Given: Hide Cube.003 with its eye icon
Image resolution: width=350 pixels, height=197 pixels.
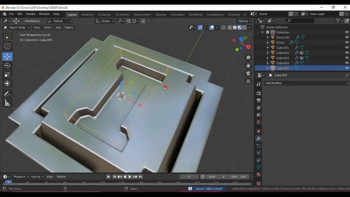Looking at the screenshot, I should click(x=347, y=57).
